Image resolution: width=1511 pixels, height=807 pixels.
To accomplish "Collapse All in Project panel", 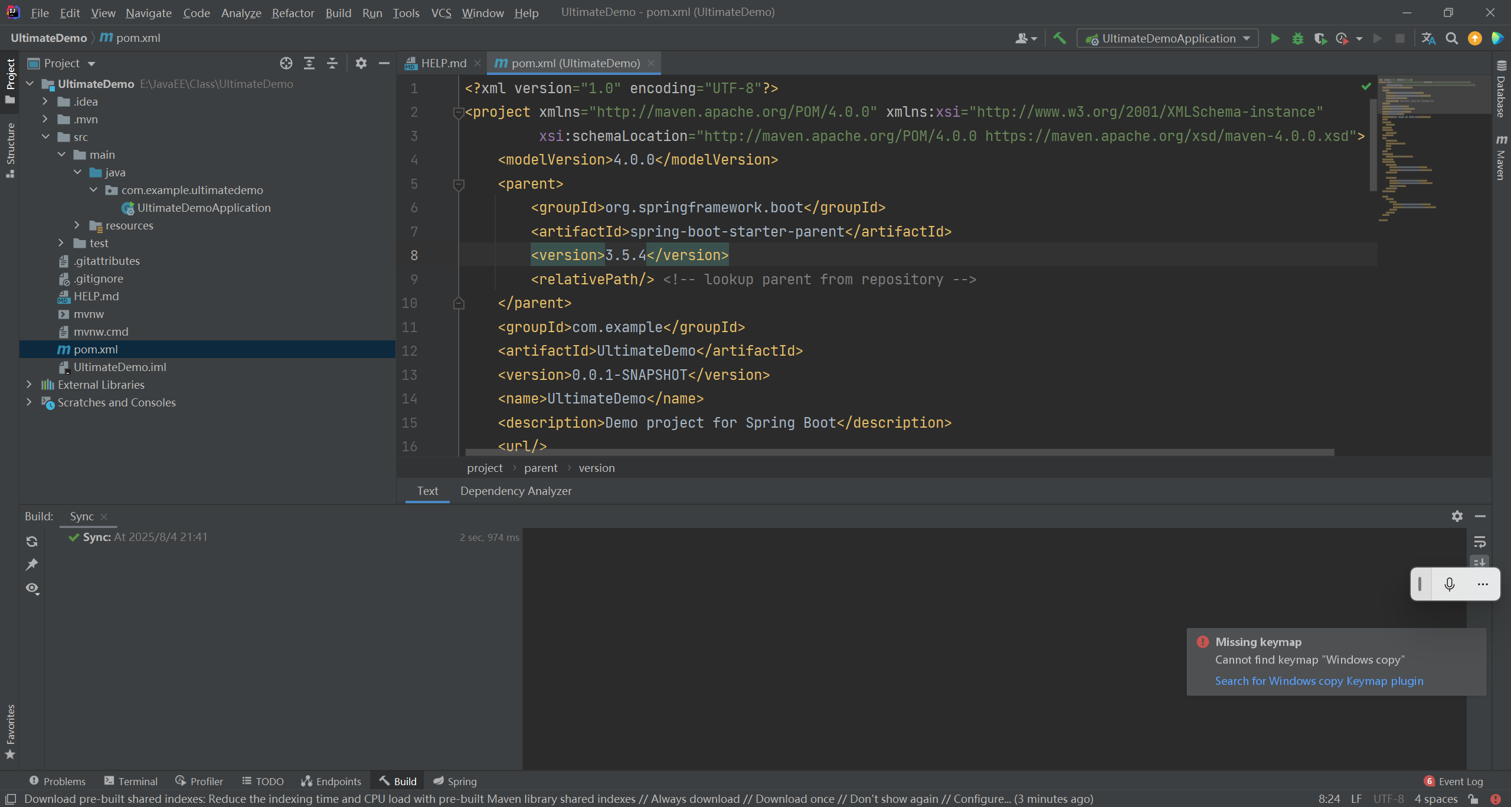I will [x=332, y=63].
